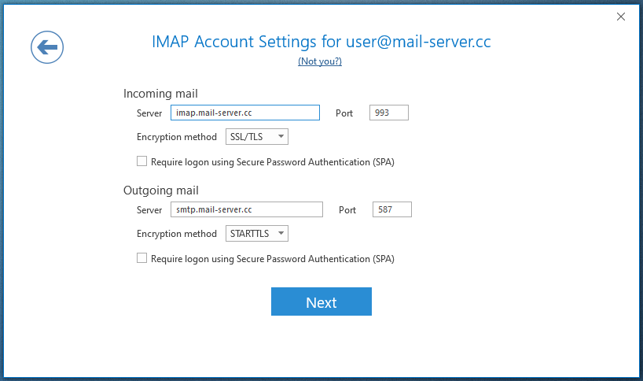
Task: Click outgoing "Encryption method" label
Action: coord(176,234)
